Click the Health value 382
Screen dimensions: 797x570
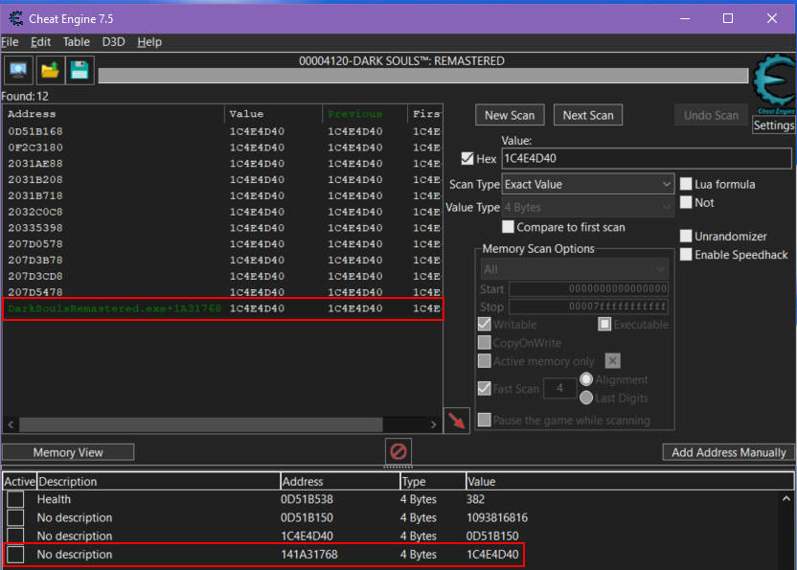(x=475, y=499)
